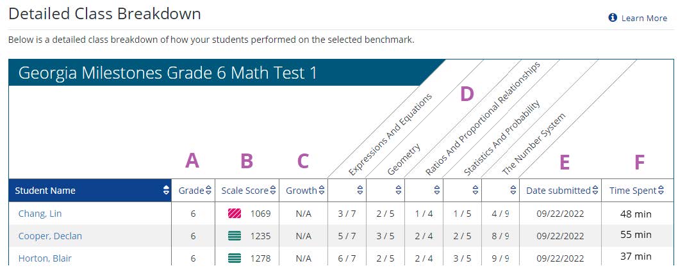The image size is (678, 268).
Task: Sort table by Growth column arrows
Action: coord(322,190)
